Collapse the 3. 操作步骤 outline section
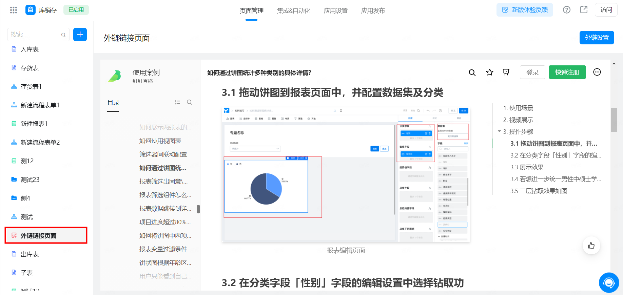This screenshot has width=623, height=295. pyautogui.click(x=499, y=131)
